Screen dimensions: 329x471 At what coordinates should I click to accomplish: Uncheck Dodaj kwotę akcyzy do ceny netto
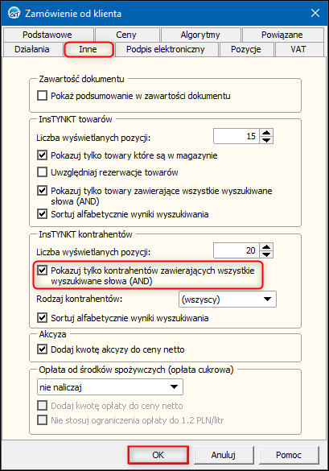tap(42, 349)
